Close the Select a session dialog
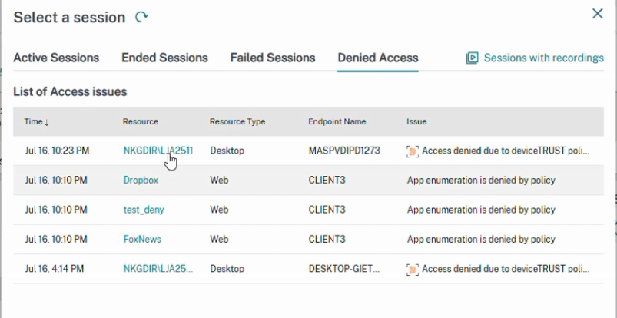Image resolution: width=617 pixels, height=318 pixels. pyautogui.click(x=597, y=14)
